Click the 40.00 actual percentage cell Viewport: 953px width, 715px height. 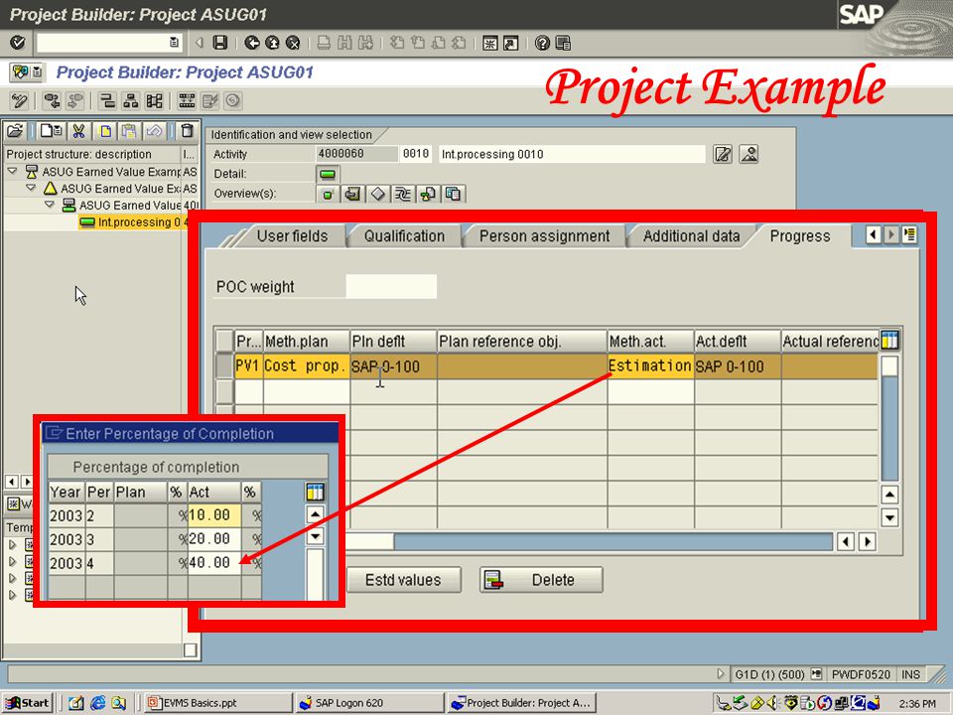point(214,563)
